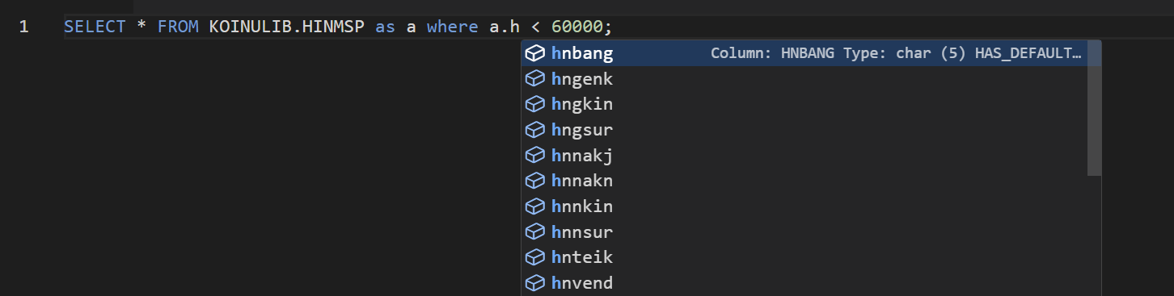Screen dimensions: 1174x296
Task: Select the hnbang column suggestion
Action: click(804, 53)
